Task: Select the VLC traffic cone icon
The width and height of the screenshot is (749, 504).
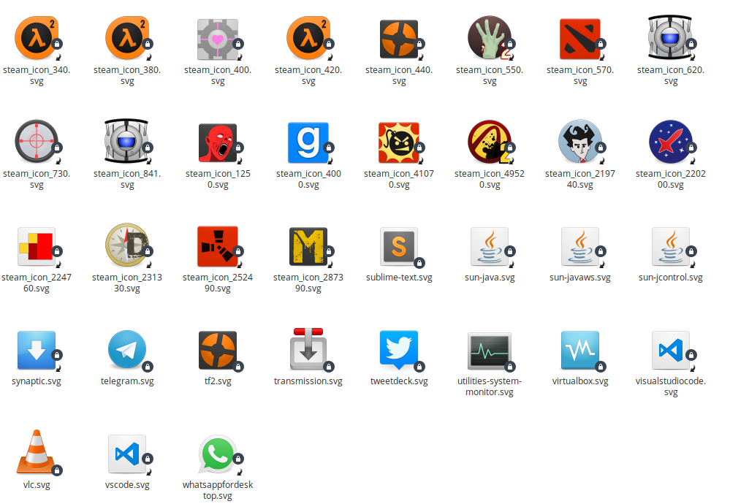Action: click(x=37, y=451)
